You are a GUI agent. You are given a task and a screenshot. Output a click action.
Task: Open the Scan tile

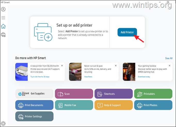click(x=74, y=94)
